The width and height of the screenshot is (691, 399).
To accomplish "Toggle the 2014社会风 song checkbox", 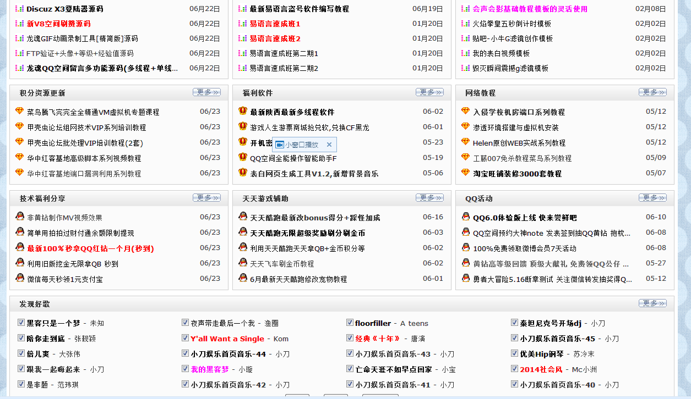I will pyautogui.click(x=514, y=369).
